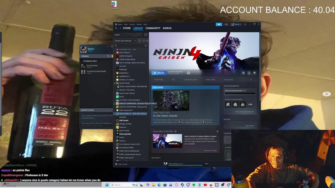
Task: Switch Steam to Big Picture mode icon
Action: pyautogui.click(x=245, y=24)
